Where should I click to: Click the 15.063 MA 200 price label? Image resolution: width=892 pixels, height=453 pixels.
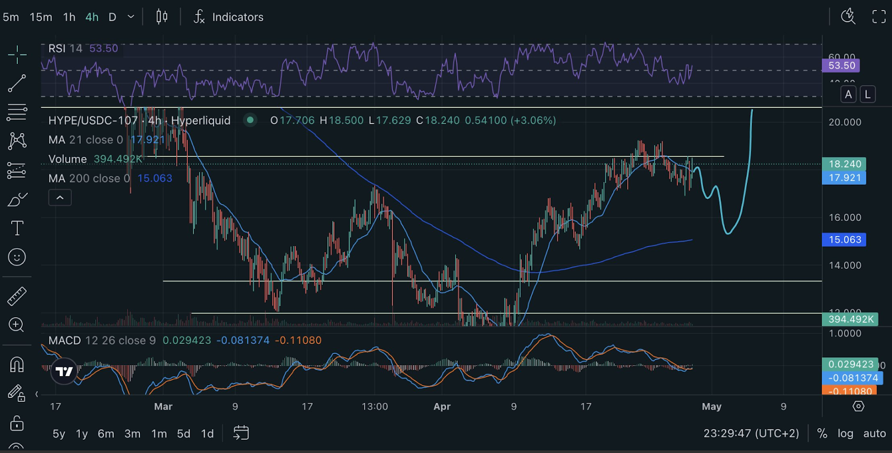point(844,240)
